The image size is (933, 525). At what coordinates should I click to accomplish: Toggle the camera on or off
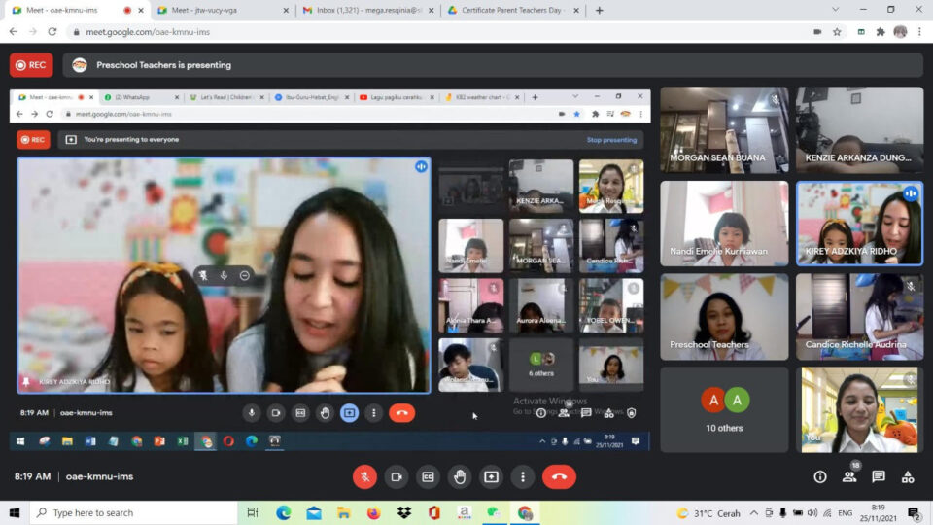[x=396, y=476]
